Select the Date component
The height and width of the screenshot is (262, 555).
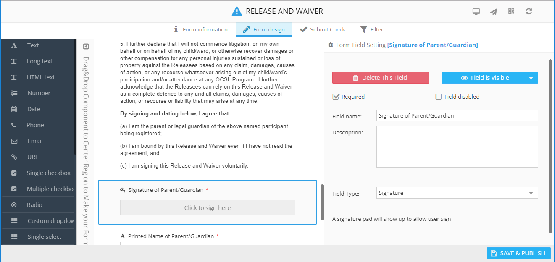[39, 109]
